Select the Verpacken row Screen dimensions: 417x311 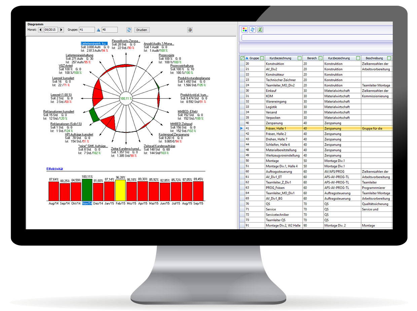[x=316, y=118]
